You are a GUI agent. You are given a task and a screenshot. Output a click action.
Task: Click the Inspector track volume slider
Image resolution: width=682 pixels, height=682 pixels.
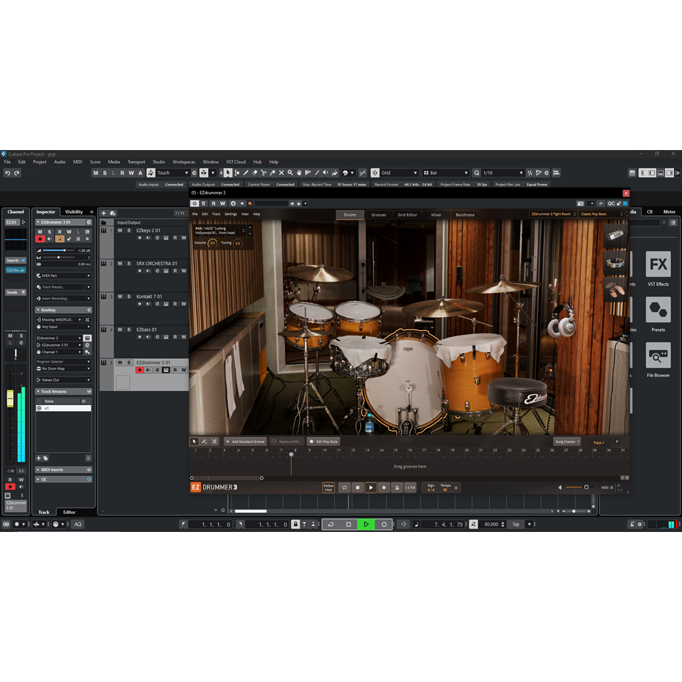[x=59, y=250]
